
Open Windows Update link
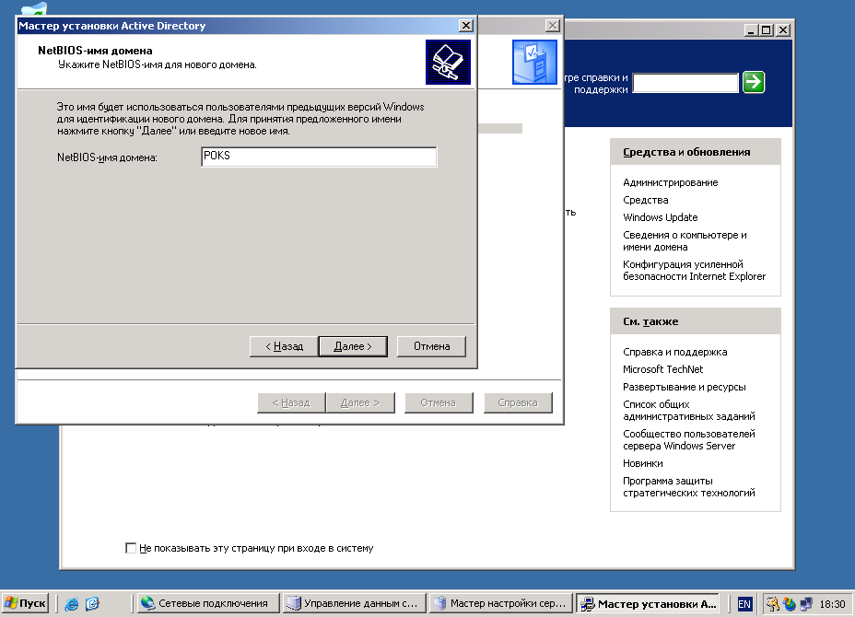(x=661, y=217)
